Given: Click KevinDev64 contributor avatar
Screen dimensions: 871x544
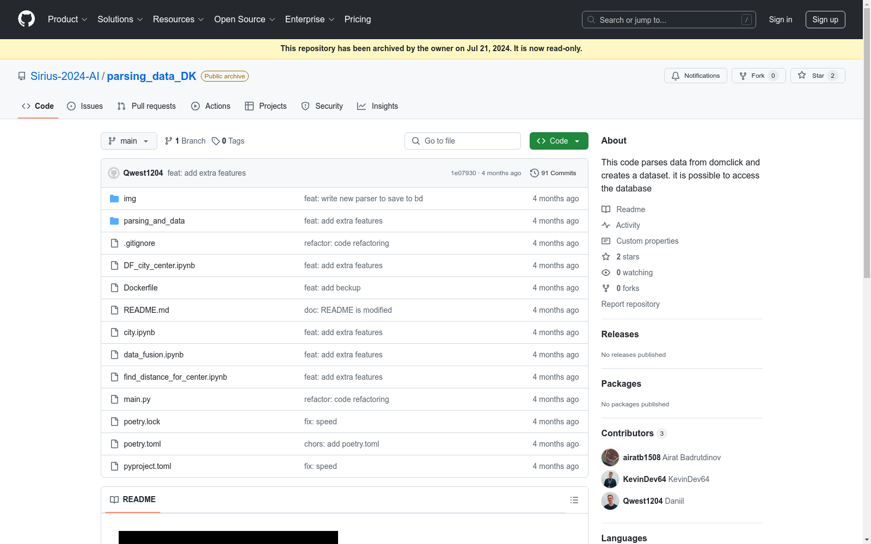Looking at the screenshot, I should click(610, 479).
